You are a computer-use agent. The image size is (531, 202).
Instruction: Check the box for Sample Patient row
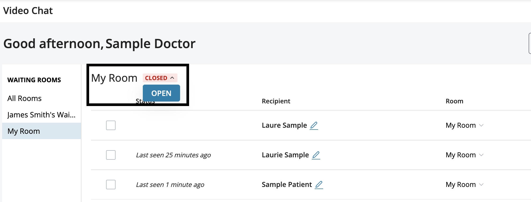coord(111,185)
